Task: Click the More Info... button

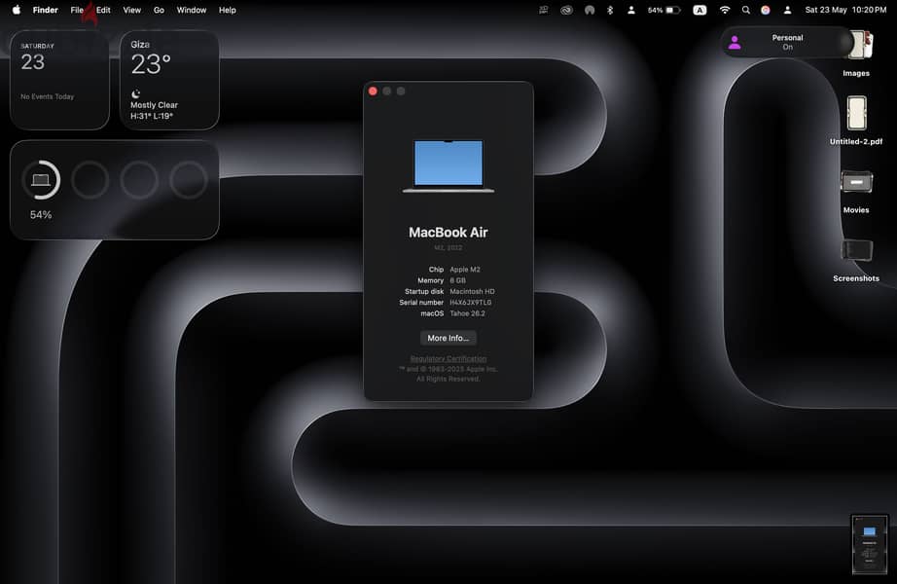Action: point(448,338)
